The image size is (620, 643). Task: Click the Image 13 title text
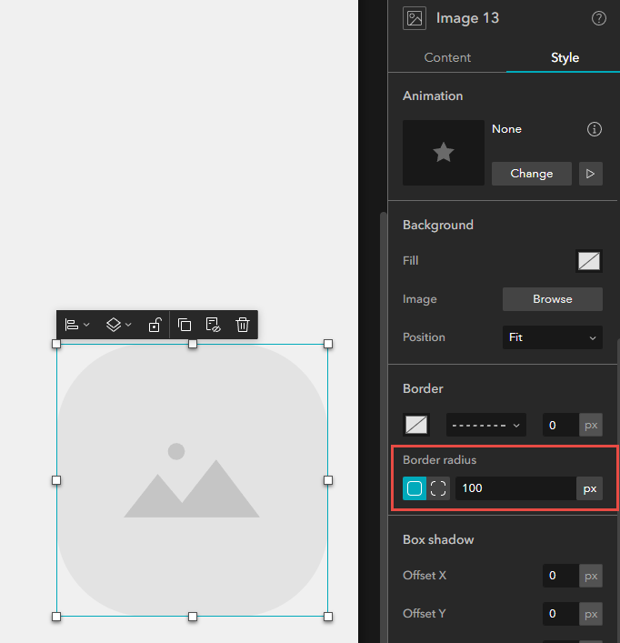pos(467,18)
